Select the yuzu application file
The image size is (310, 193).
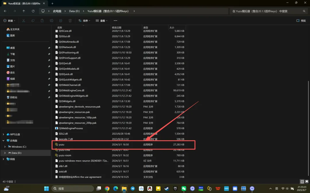point(61,145)
